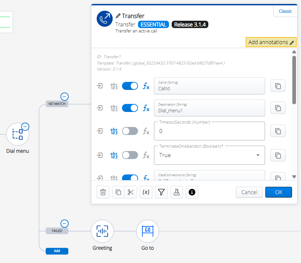Screen dimensions: 301x263
Task: Enable the TimeoutSeconds toggle
Action: pos(130,131)
